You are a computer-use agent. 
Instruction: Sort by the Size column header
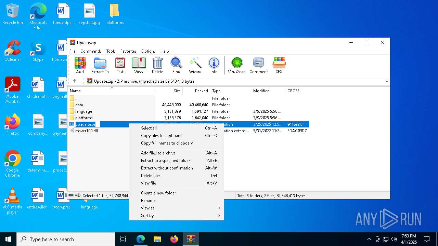(169, 91)
